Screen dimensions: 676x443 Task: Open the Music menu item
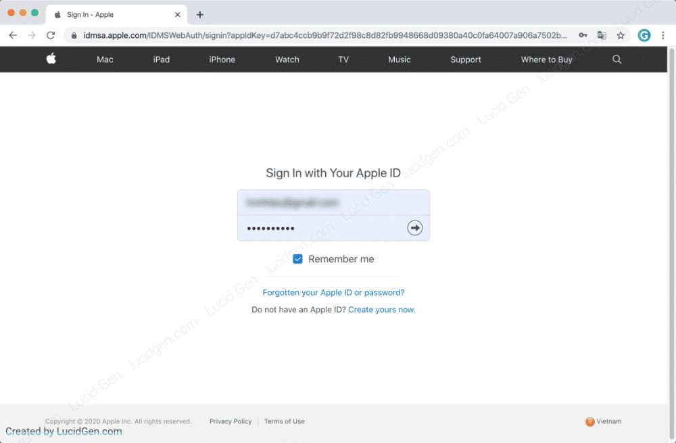pyautogui.click(x=400, y=60)
